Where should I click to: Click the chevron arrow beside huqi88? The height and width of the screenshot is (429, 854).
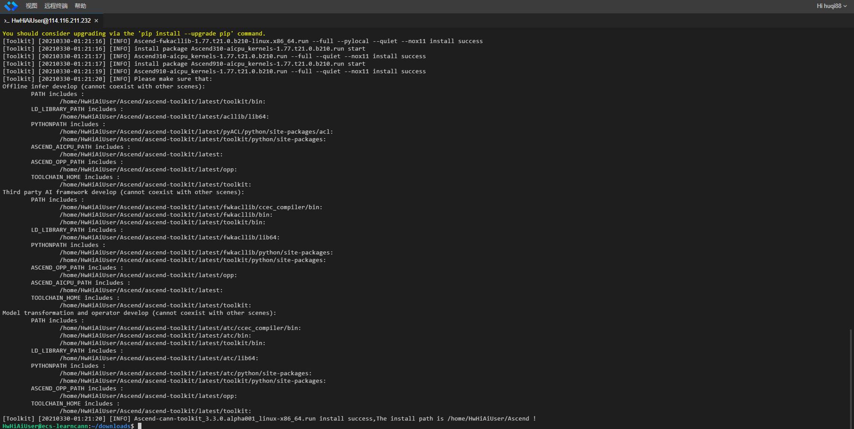(845, 6)
